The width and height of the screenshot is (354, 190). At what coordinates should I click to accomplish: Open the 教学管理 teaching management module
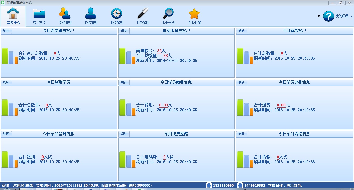coord(116,15)
